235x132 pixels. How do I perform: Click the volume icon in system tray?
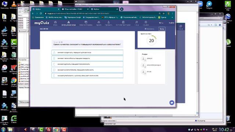(207, 129)
